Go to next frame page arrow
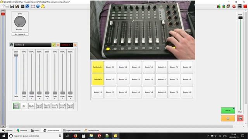Viewport: 248px width, 139px height. click(75, 45)
